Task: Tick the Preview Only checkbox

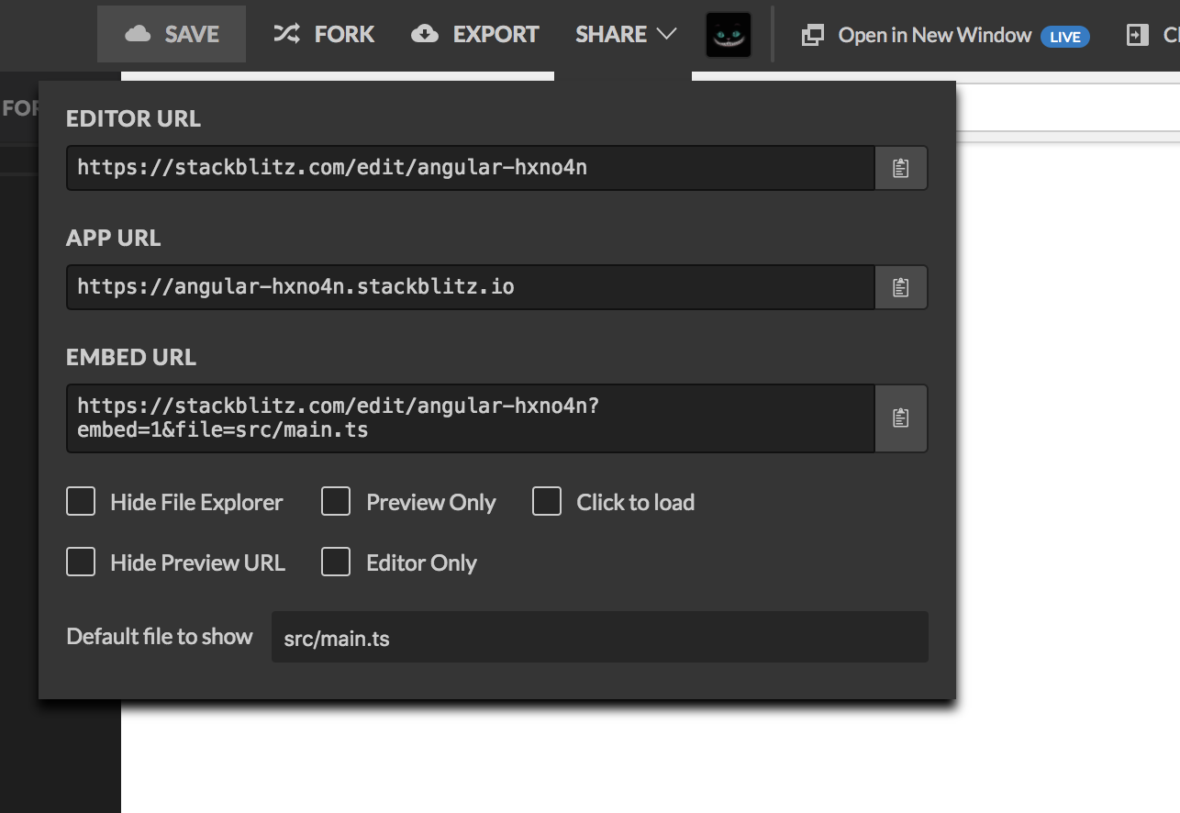Action: click(336, 502)
